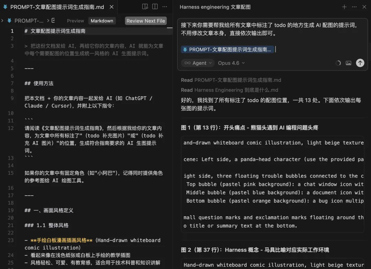Screen dimensions: 371x269
Task: Click the minimap scroll marker at the top of the editor
Action: pyautogui.click(x=170, y=28)
